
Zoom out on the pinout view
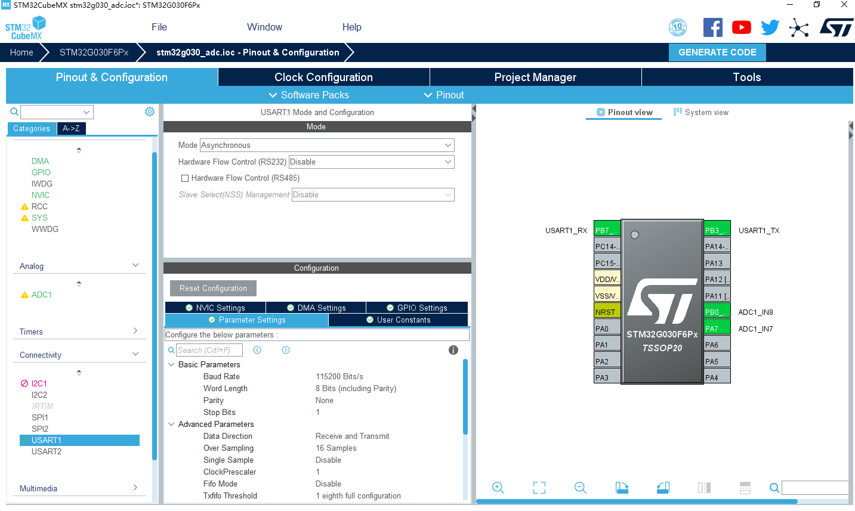coord(581,488)
